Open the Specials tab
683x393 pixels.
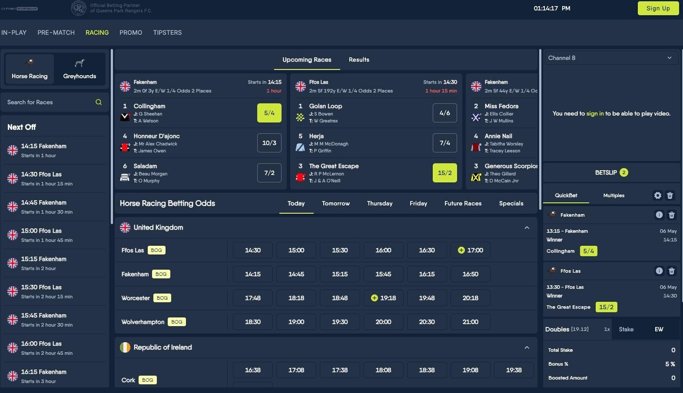511,203
